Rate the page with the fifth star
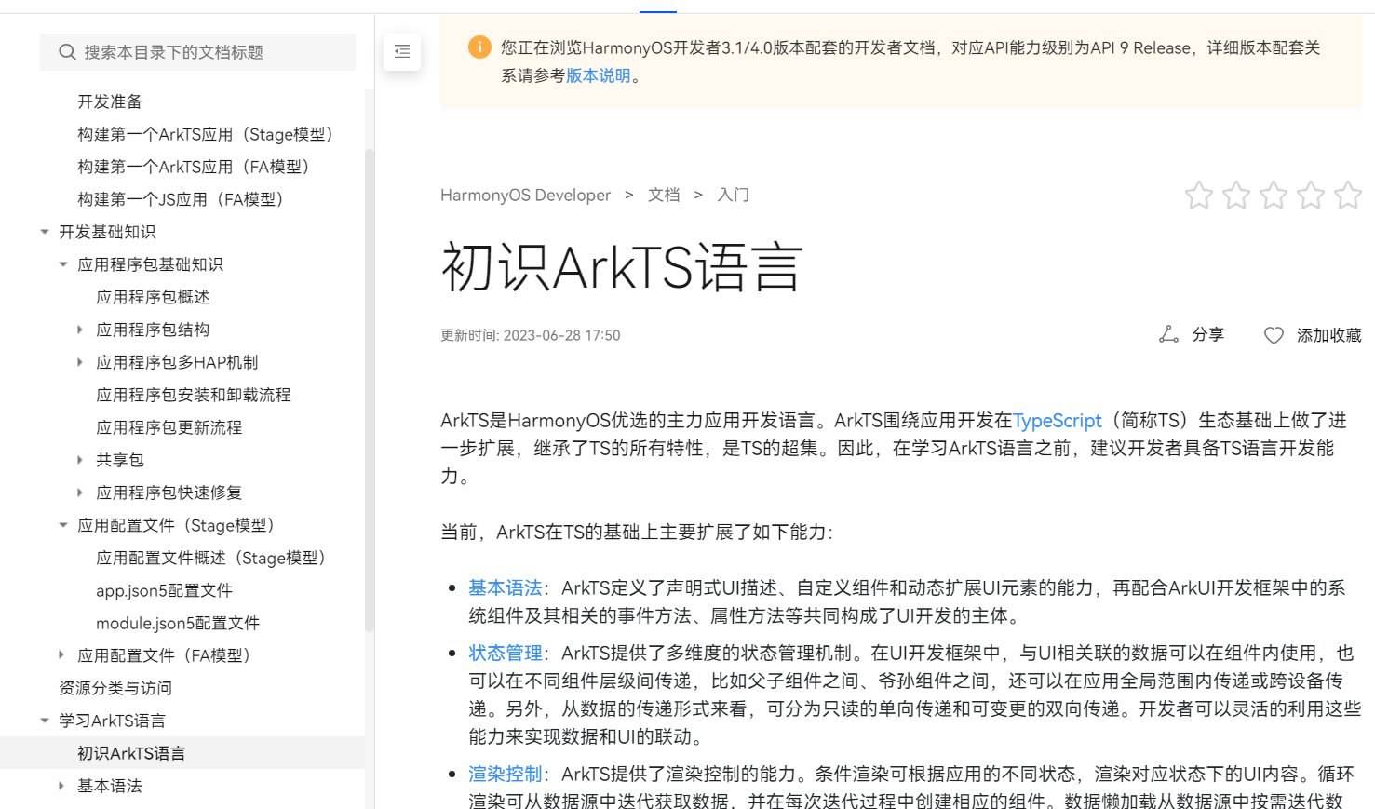Screen dimensions: 1375x809 [x=1348, y=195]
